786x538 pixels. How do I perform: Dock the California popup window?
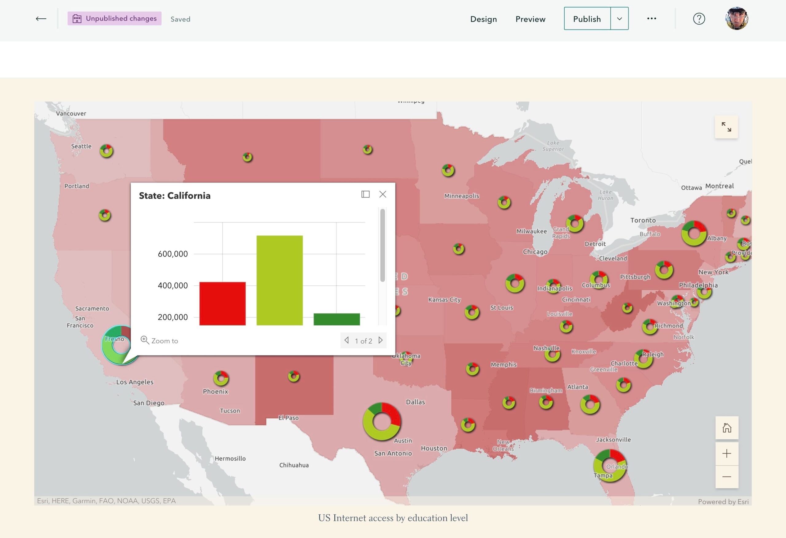(366, 194)
